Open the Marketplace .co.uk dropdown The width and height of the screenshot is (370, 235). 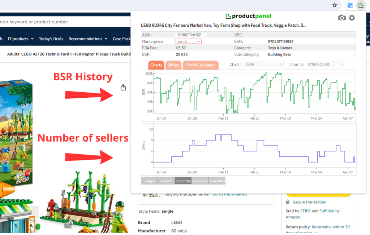[x=188, y=42]
